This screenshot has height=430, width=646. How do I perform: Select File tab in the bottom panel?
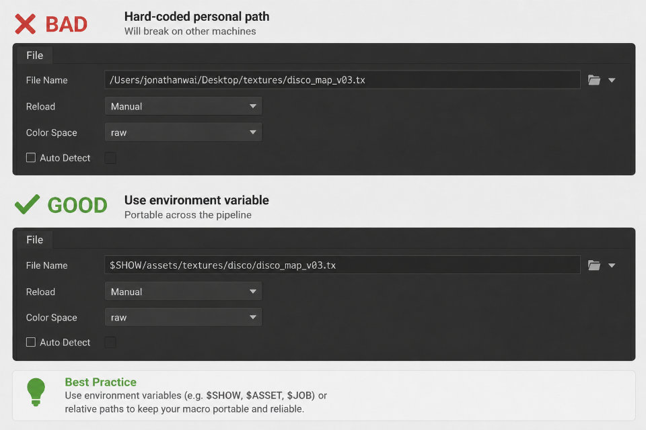click(34, 240)
